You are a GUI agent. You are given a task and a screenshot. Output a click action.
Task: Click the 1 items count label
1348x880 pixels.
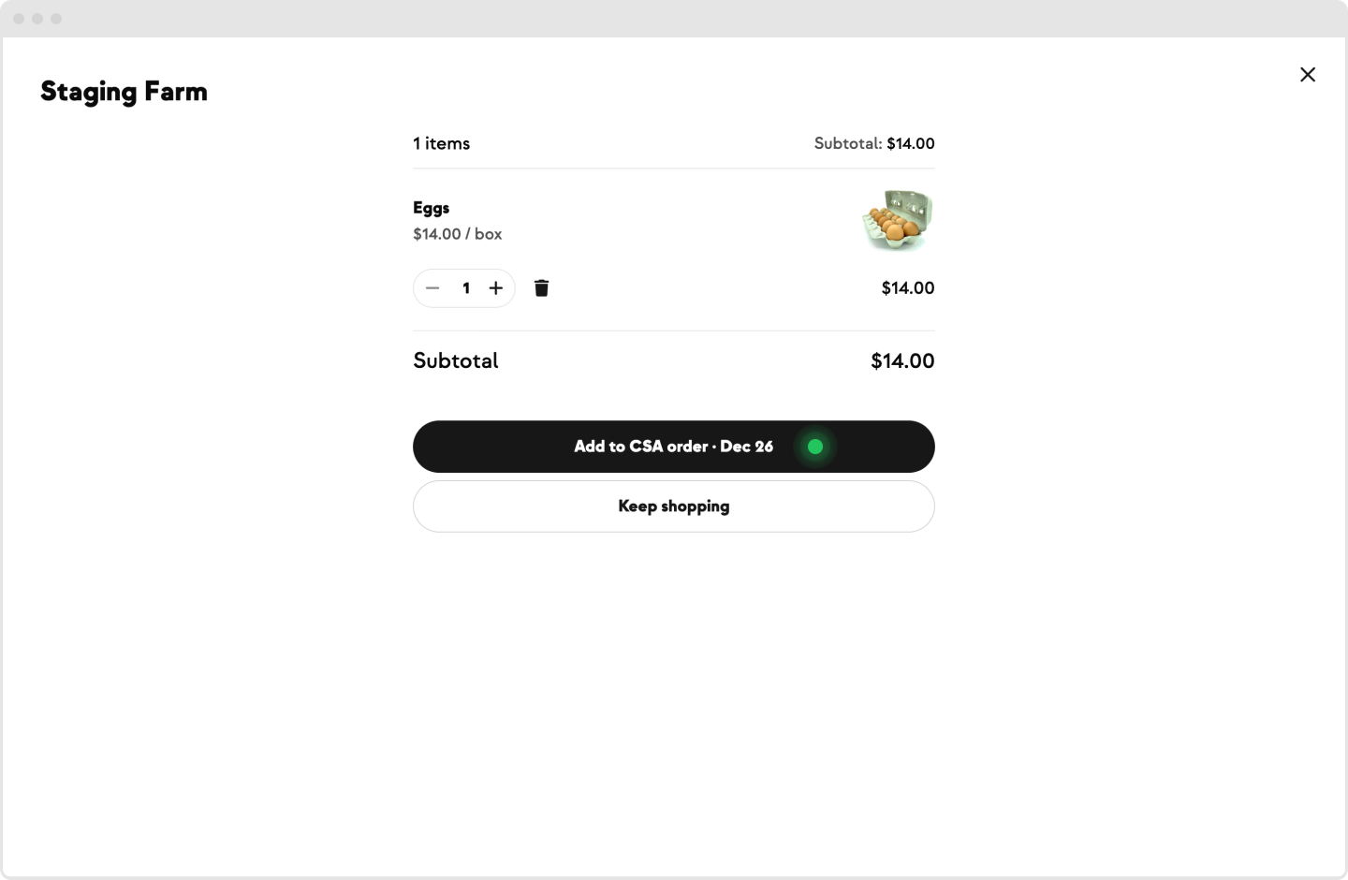point(442,143)
